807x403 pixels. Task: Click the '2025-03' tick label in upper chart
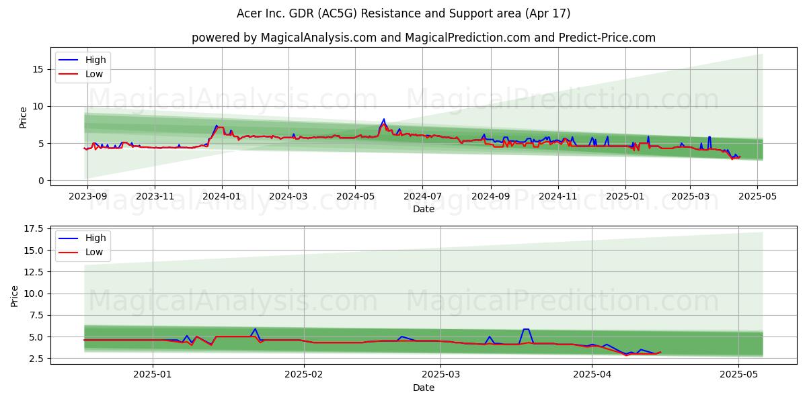(x=690, y=195)
